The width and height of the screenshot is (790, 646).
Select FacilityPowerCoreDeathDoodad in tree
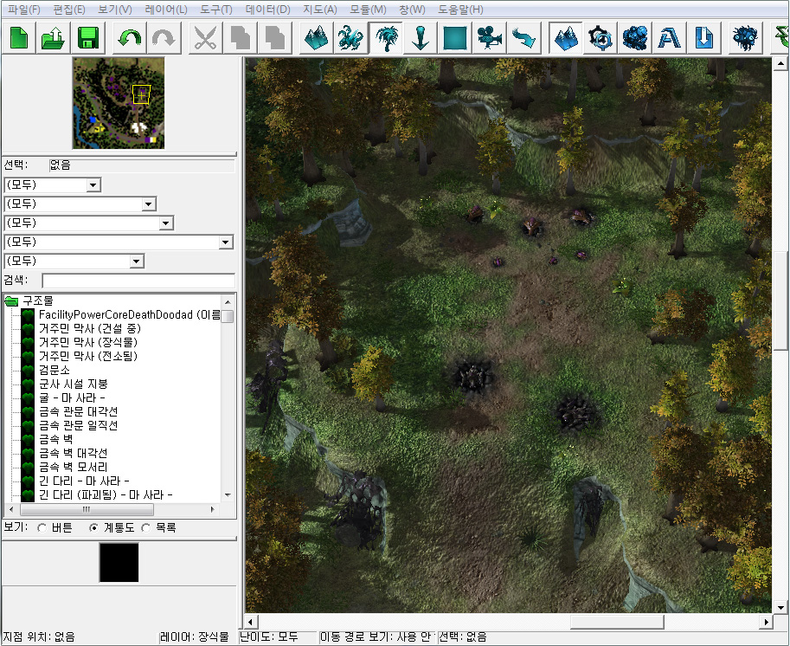(130, 314)
